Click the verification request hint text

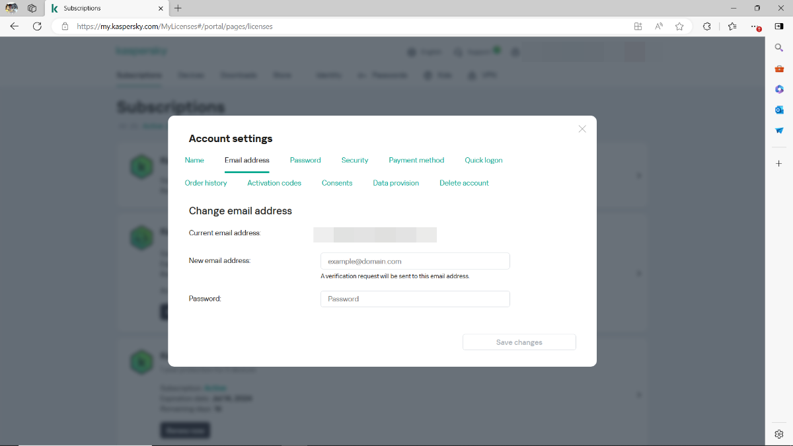395,276
